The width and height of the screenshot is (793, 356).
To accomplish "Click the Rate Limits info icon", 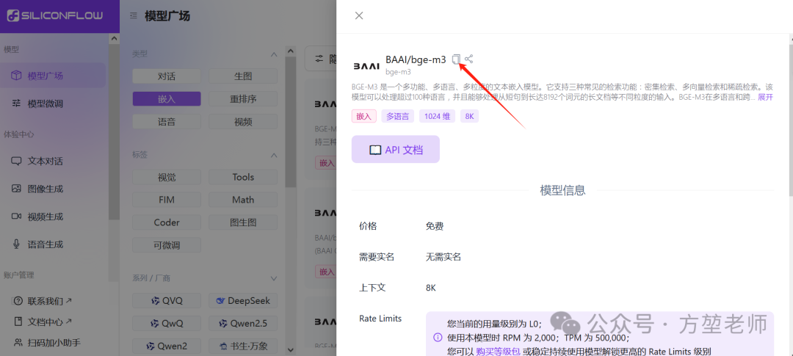I will (x=438, y=338).
